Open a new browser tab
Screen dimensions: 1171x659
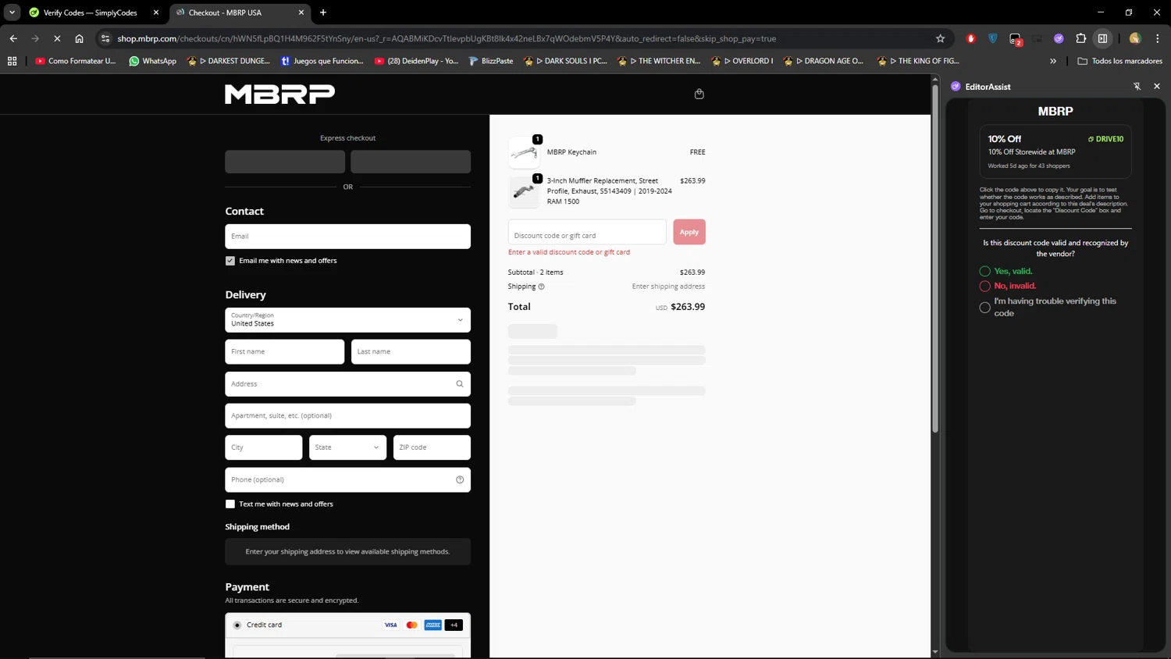pos(323,12)
